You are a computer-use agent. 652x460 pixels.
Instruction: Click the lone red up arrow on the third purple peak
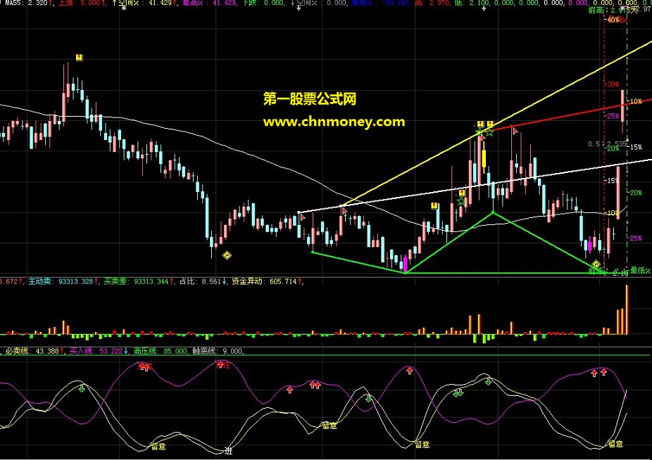click(x=410, y=371)
